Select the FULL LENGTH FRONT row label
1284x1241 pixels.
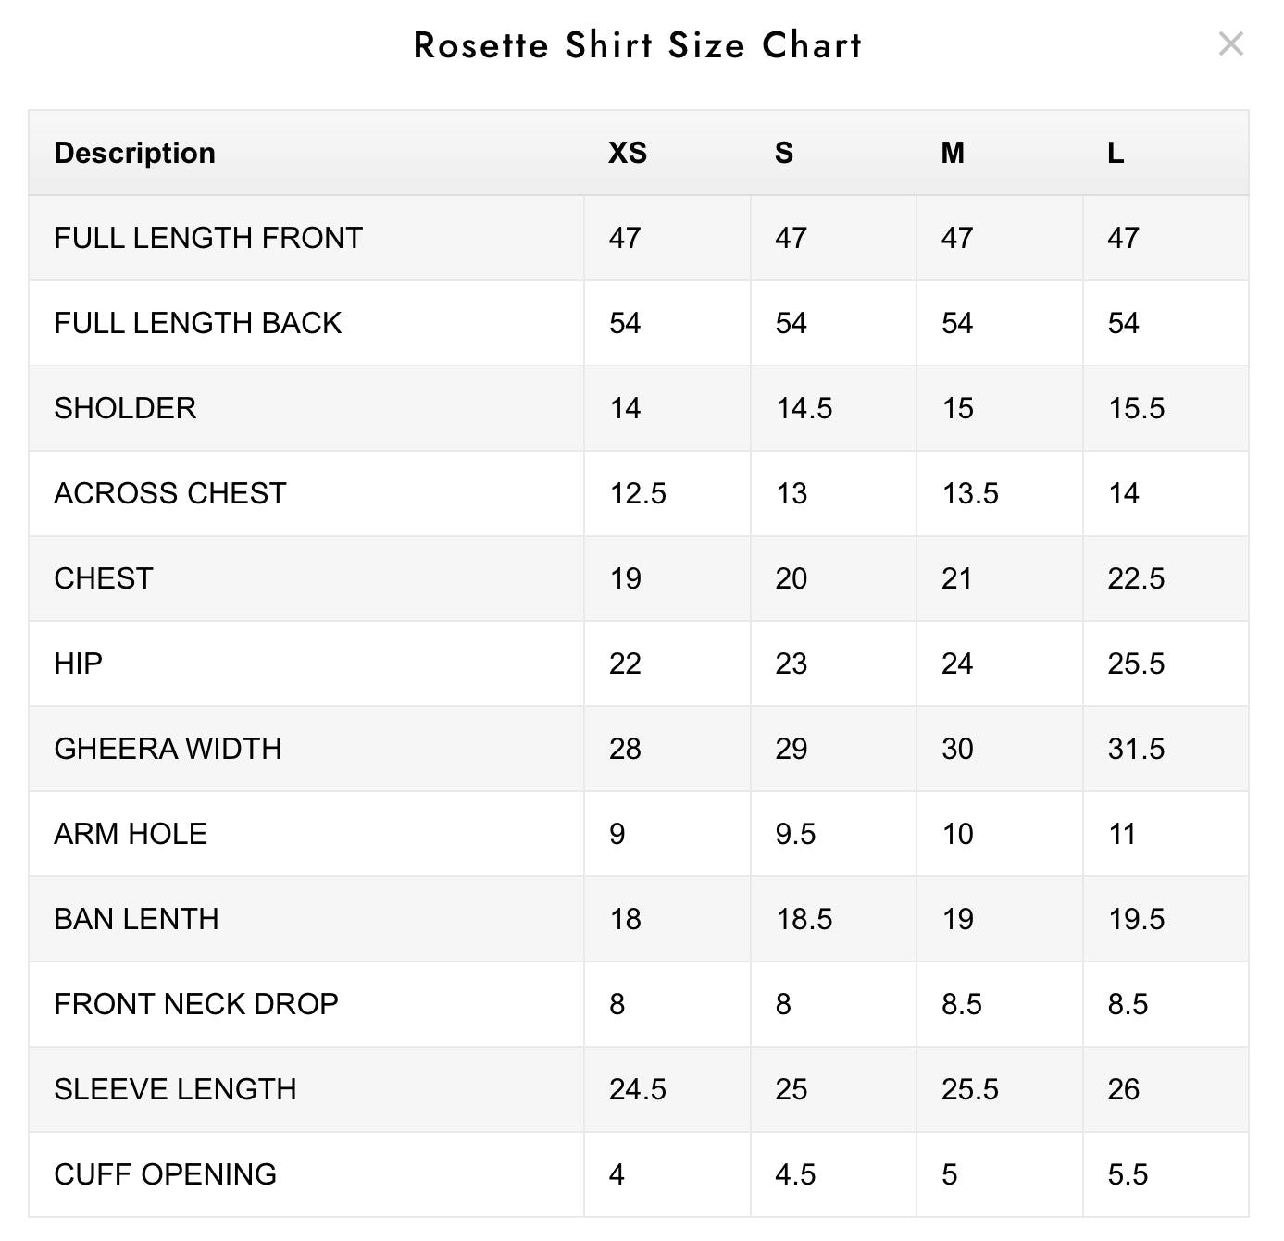tap(208, 238)
